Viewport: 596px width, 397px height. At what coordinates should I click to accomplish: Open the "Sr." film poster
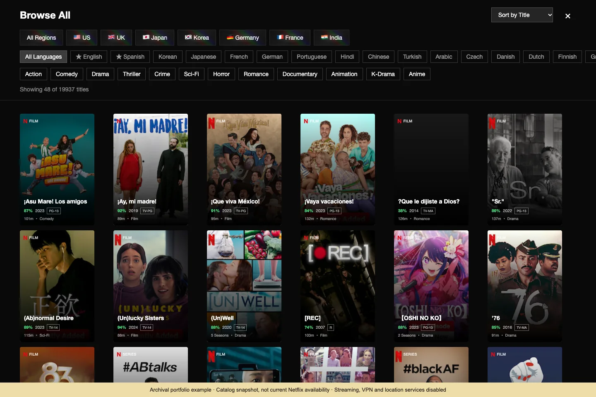click(525, 170)
